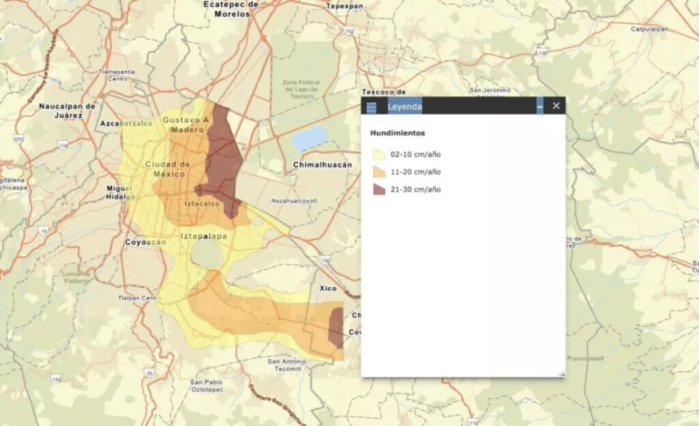The width and height of the screenshot is (699, 426).
Task: Click the Leyenda title in the header
Action: click(x=404, y=106)
